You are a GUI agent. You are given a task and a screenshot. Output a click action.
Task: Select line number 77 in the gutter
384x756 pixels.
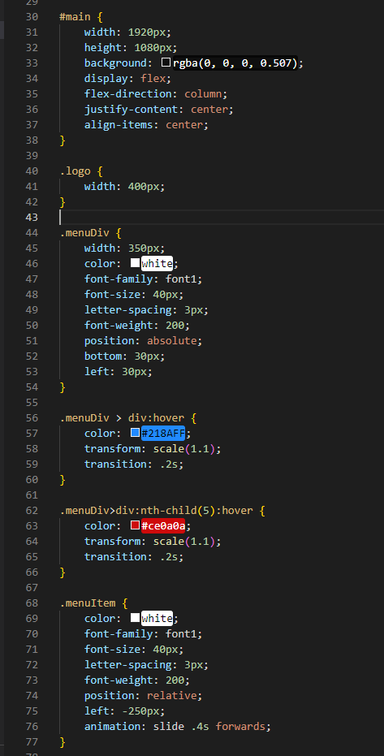pos(32,742)
